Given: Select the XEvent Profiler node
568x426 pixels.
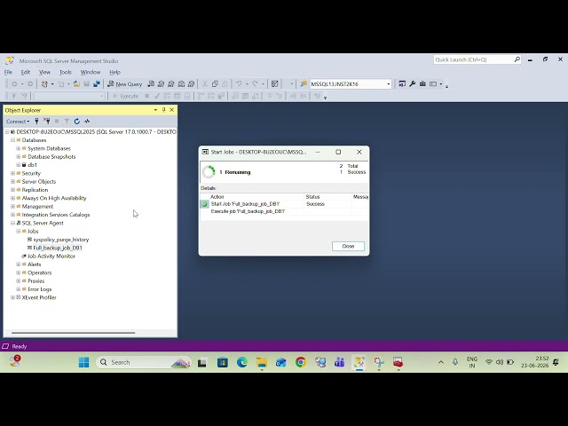Looking at the screenshot, I should point(39,298).
